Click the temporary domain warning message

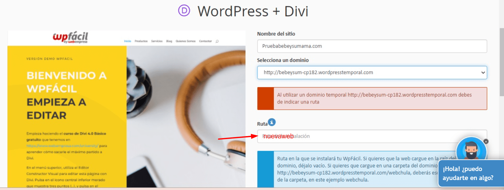[372, 98]
